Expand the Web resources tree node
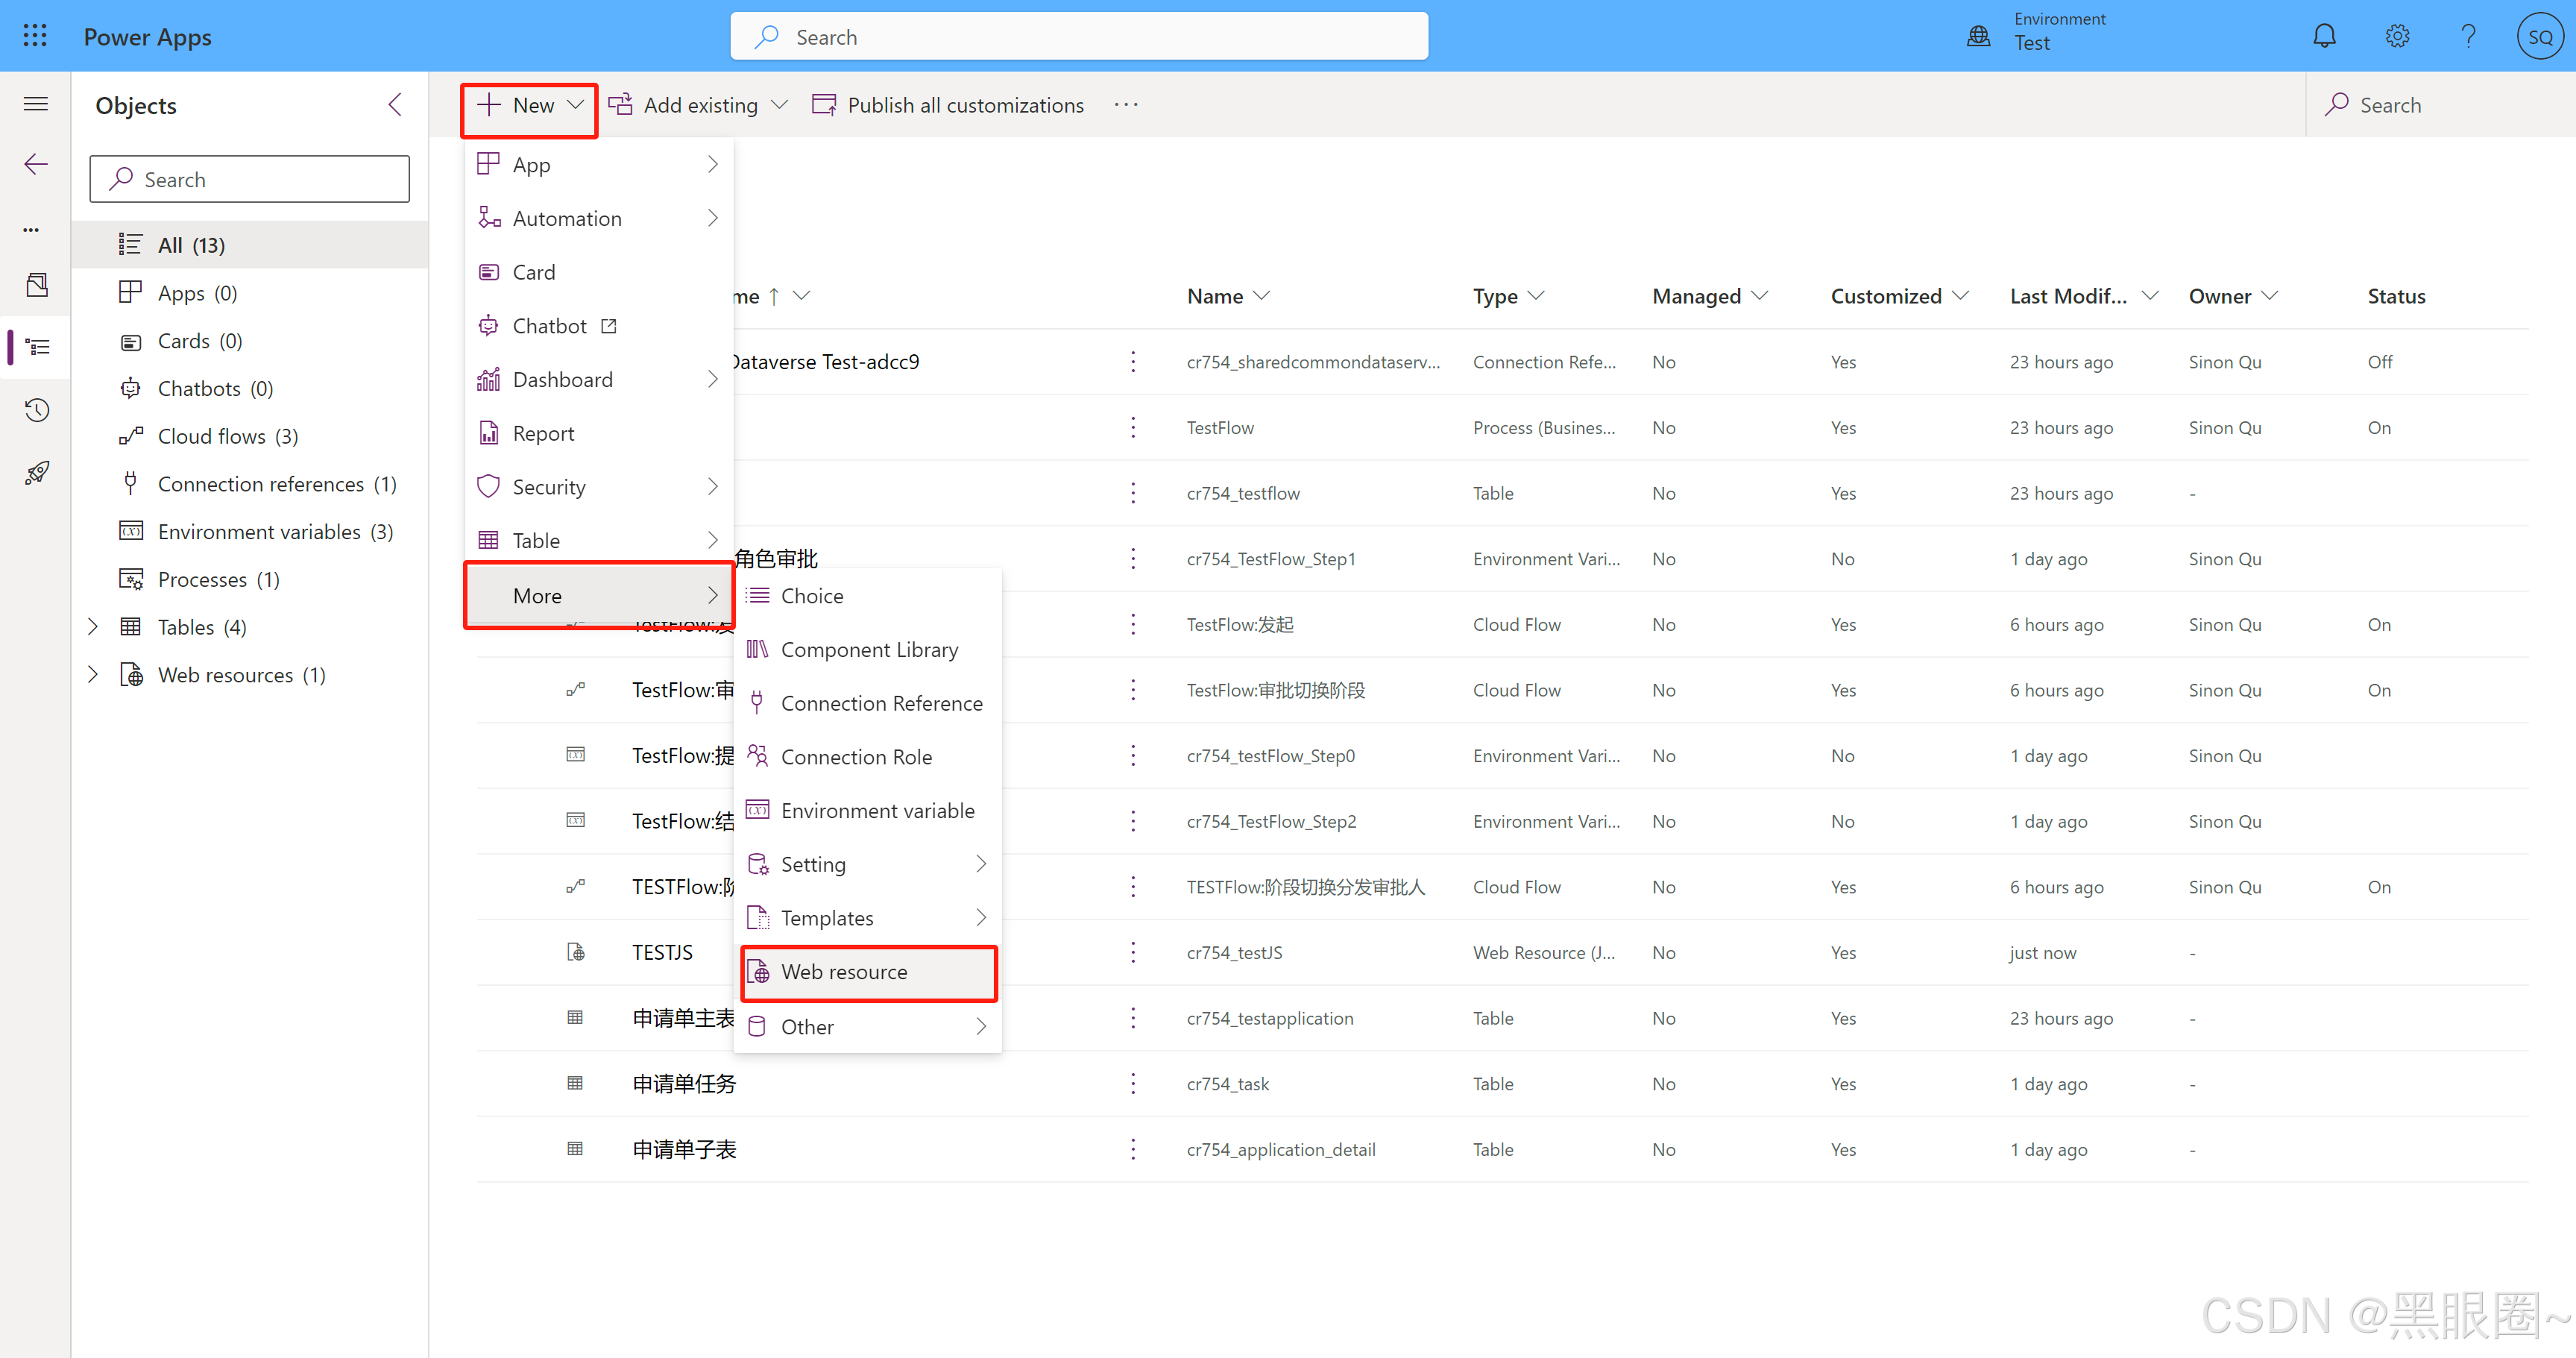Image resolution: width=2576 pixels, height=1358 pixels. (x=92, y=674)
